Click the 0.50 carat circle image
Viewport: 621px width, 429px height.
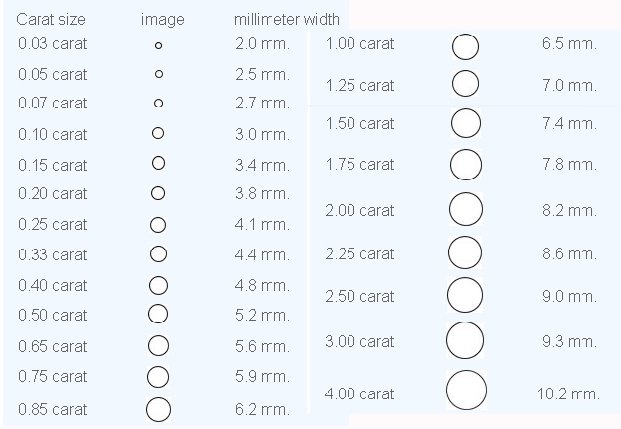(157, 316)
